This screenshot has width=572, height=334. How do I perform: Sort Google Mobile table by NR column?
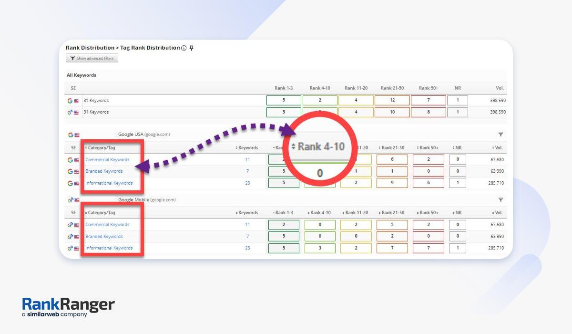(x=457, y=213)
